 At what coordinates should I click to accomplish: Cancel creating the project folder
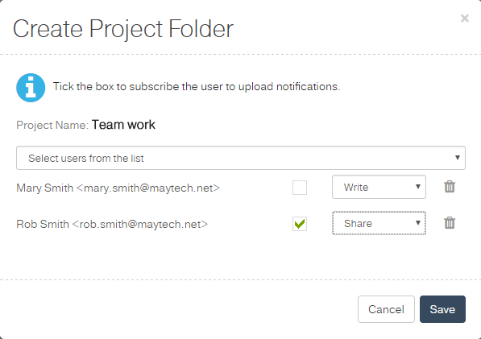tap(386, 309)
